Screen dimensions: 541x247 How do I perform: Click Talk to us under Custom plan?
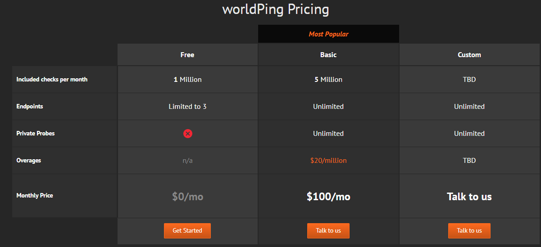[x=469, y=231]
